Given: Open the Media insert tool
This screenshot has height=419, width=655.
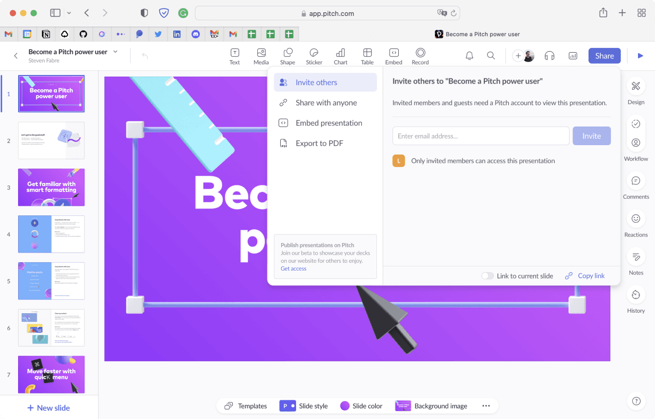Looking at the screenshot, I should 261,55.
